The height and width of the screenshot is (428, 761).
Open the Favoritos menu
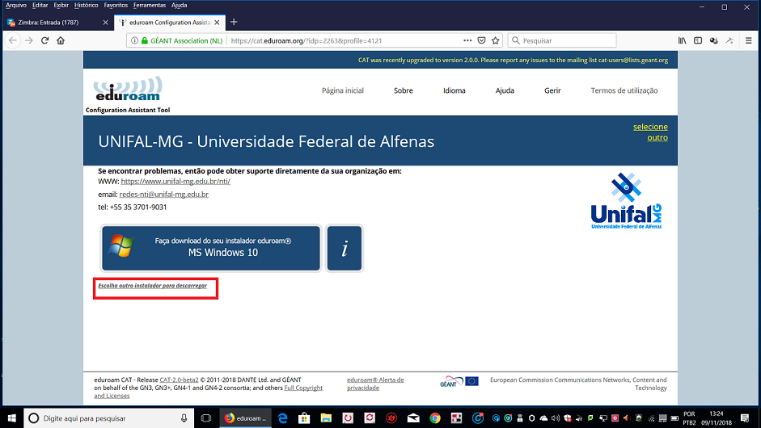(116, 6)
